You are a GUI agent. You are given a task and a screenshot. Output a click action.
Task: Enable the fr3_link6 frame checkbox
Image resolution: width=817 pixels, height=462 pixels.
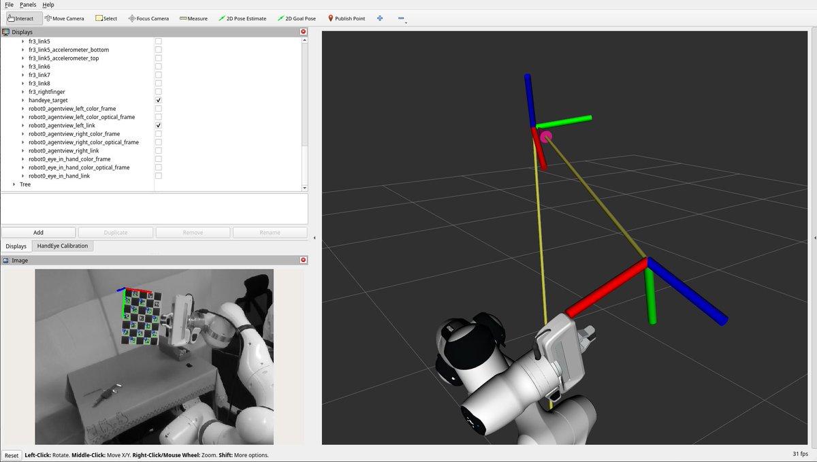[x=159, y=67]
